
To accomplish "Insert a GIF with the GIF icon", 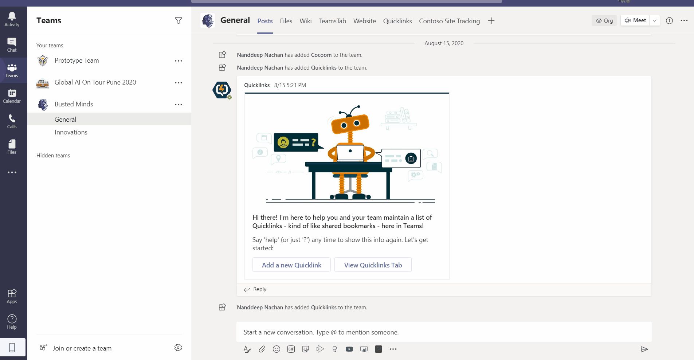I will coord(291,349).
